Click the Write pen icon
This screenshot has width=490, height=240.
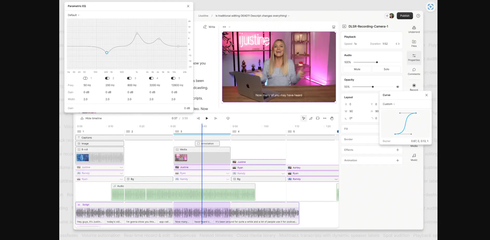coord(205,27)
